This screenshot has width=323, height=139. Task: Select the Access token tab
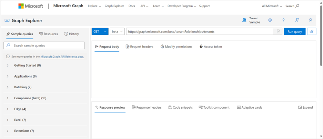(x=211, y=47)
